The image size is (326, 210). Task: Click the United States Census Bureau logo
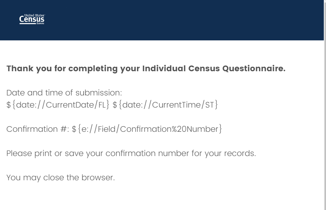point(32,19)
